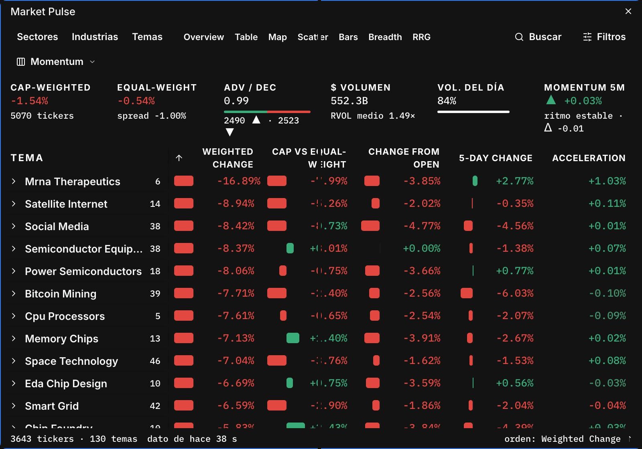The image size is (642, 449).
Task: Click the sort ascending arrow beside TEMA
Action: [x=179, y=158]
